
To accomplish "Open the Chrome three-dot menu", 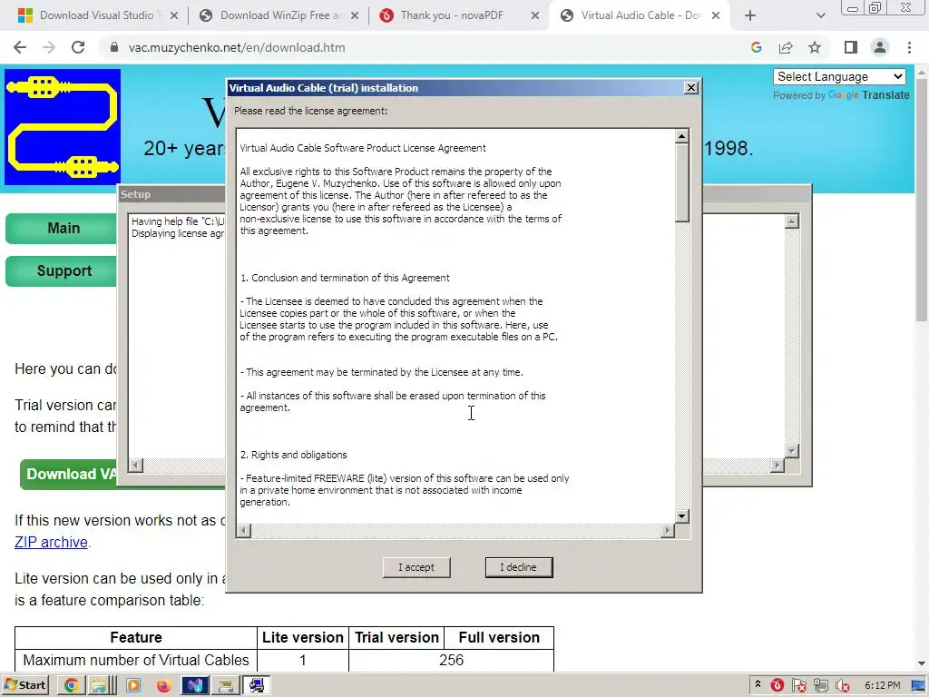I will [909, 47].
